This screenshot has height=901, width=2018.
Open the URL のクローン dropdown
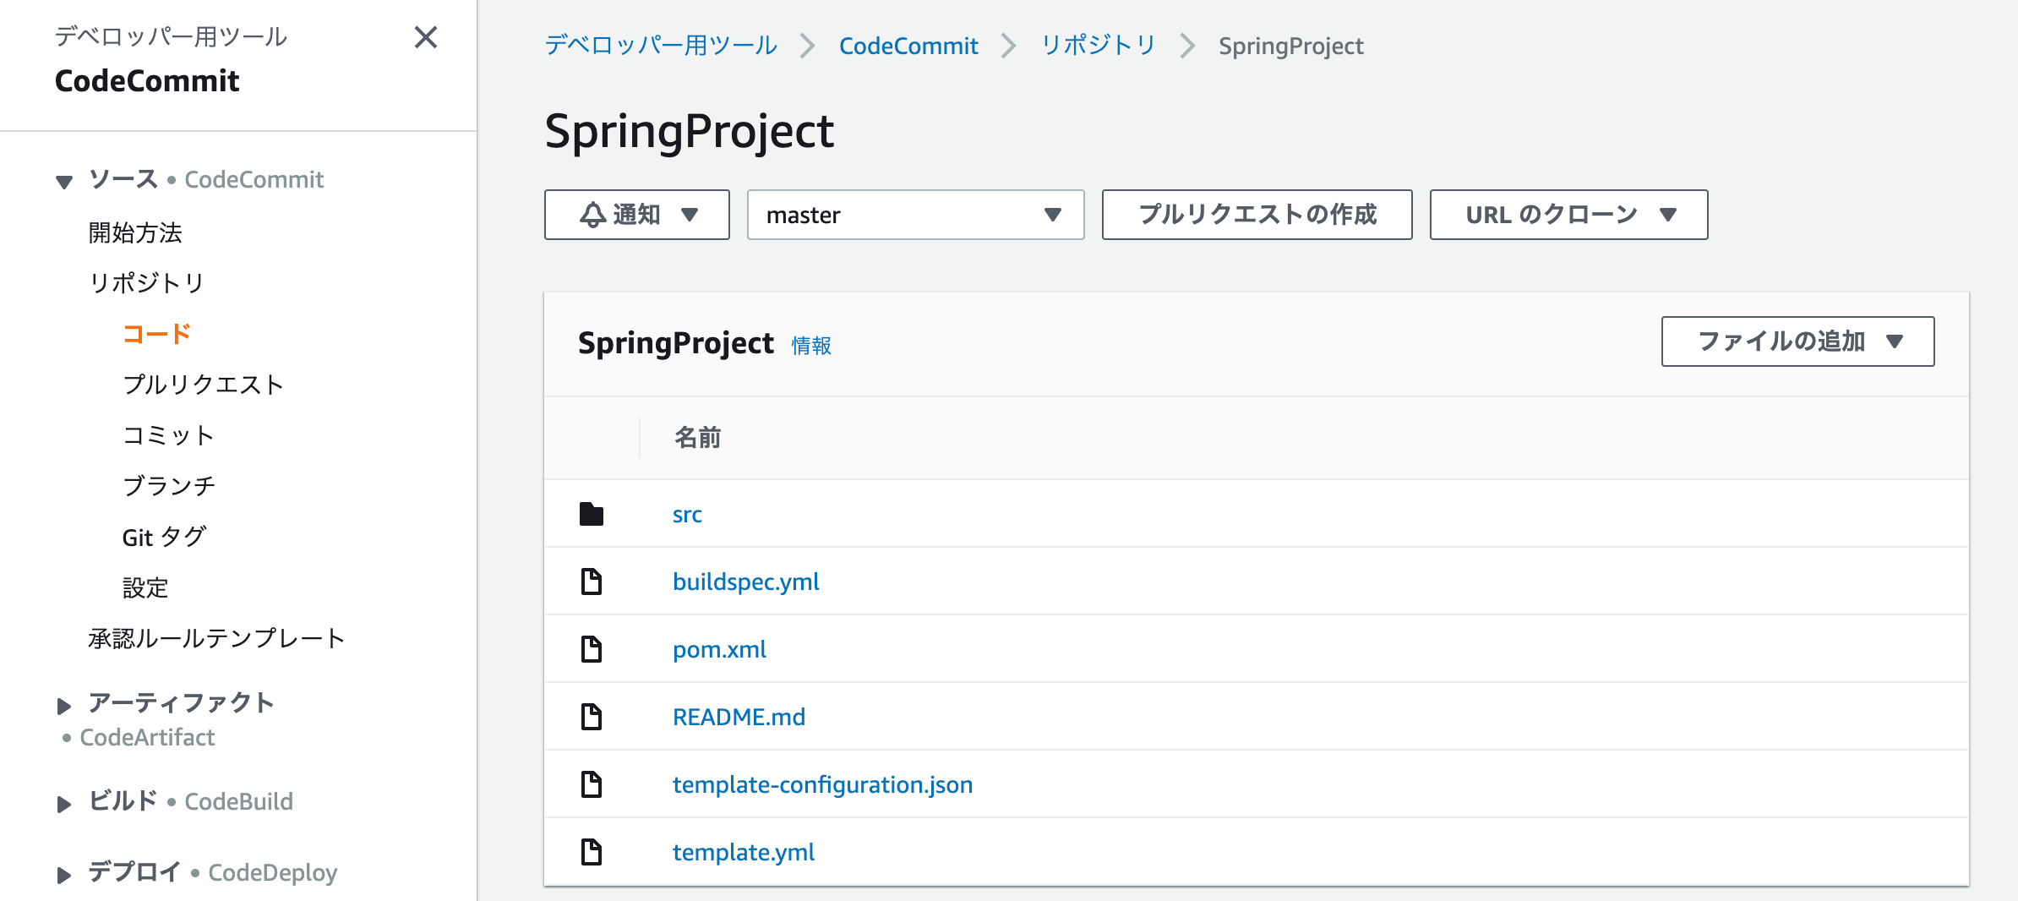[1568, 214]
